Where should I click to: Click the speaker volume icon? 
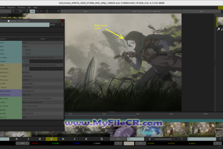click(150, 139)
